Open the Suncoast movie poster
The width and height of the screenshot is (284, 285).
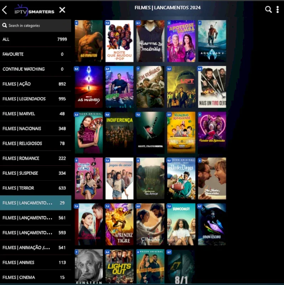181,224
